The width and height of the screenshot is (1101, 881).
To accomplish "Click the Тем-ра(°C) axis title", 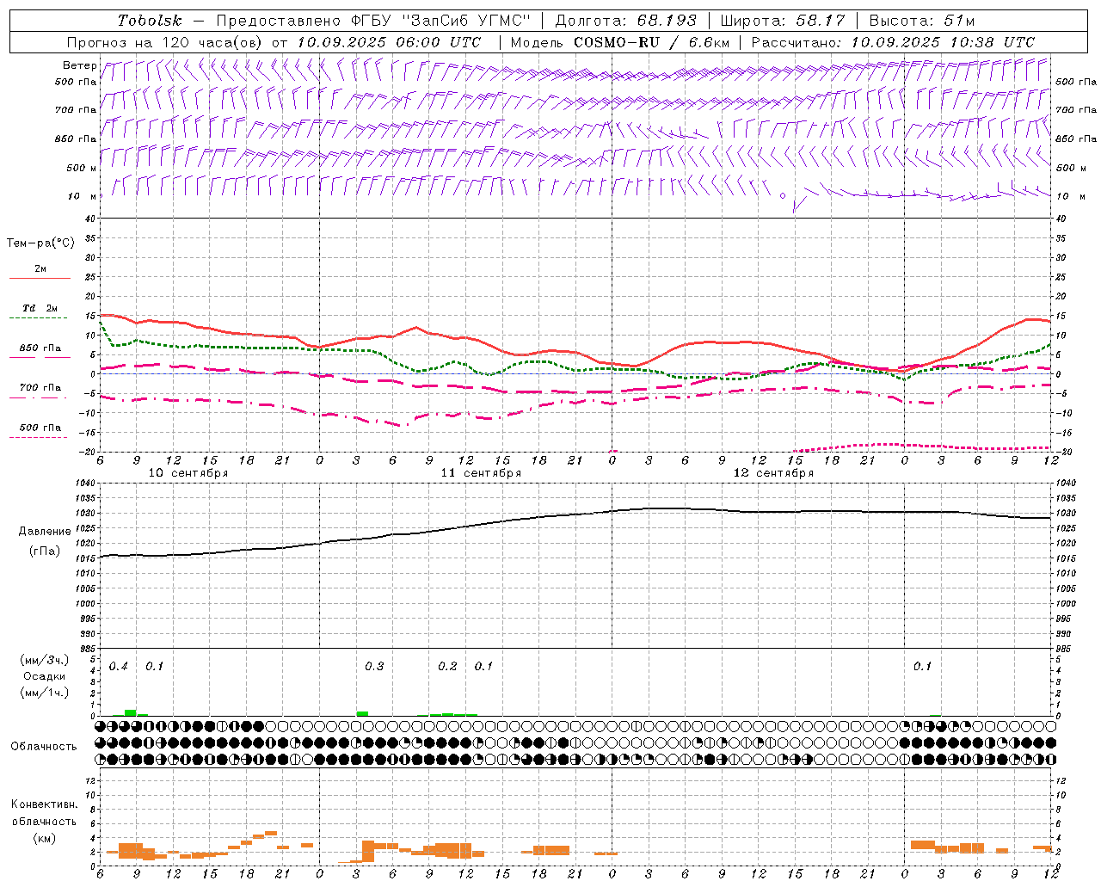I will coord(40,243).
